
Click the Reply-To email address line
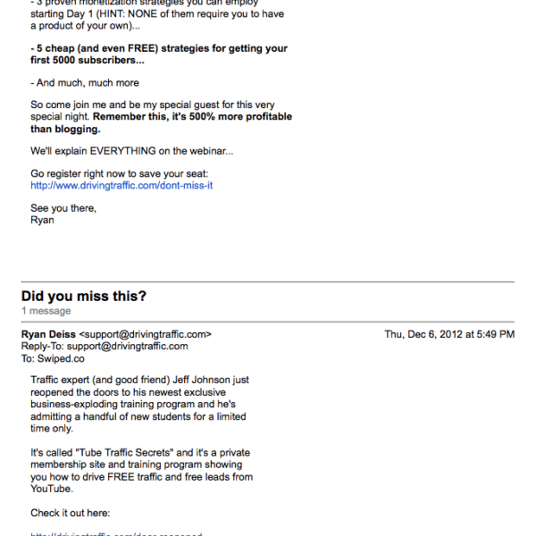tap(105, 347)
